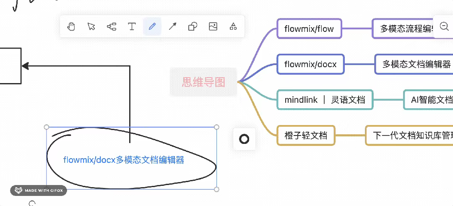Activate the Text tool
Screen dimensions: 453x206
[x=132, y=26]
